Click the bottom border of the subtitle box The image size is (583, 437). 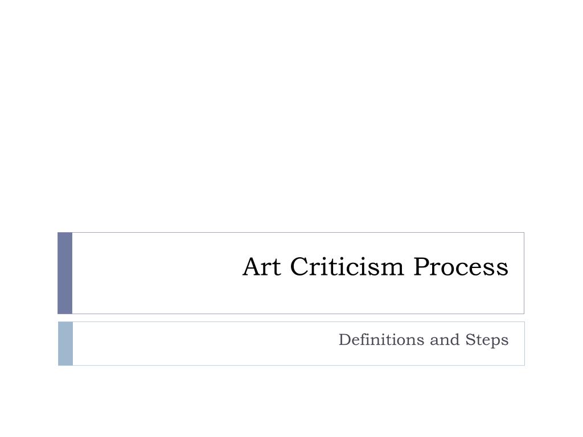point(298,365)
